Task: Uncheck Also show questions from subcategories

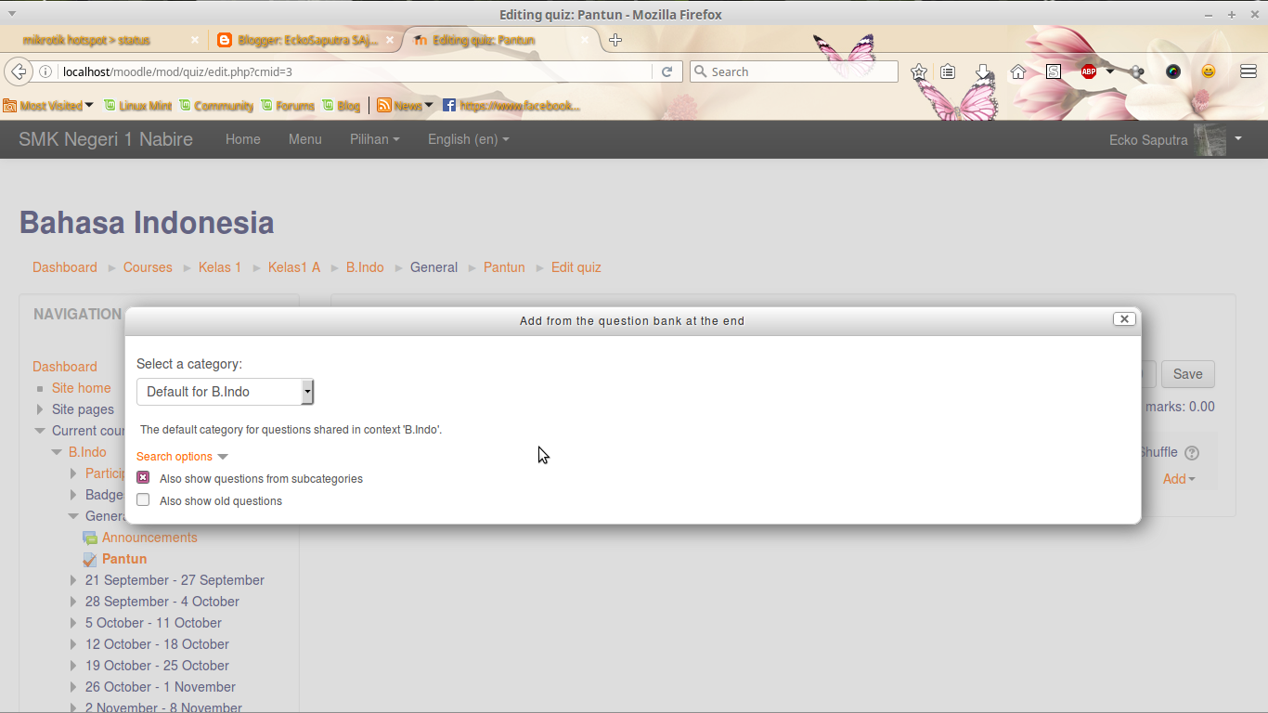Action: coord(143,477)
